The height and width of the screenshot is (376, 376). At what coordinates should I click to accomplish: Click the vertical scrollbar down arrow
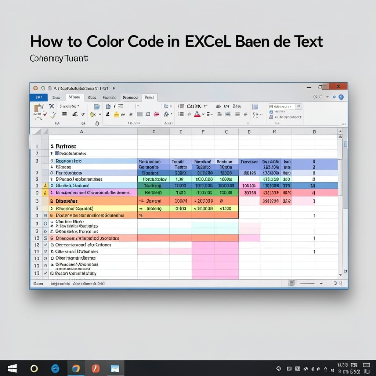(340, 275)
